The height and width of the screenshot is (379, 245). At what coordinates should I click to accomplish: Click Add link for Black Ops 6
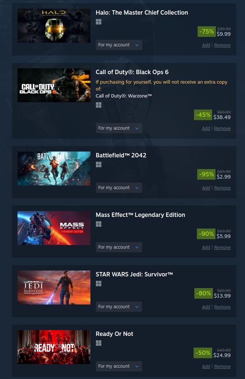pos(206,129)
